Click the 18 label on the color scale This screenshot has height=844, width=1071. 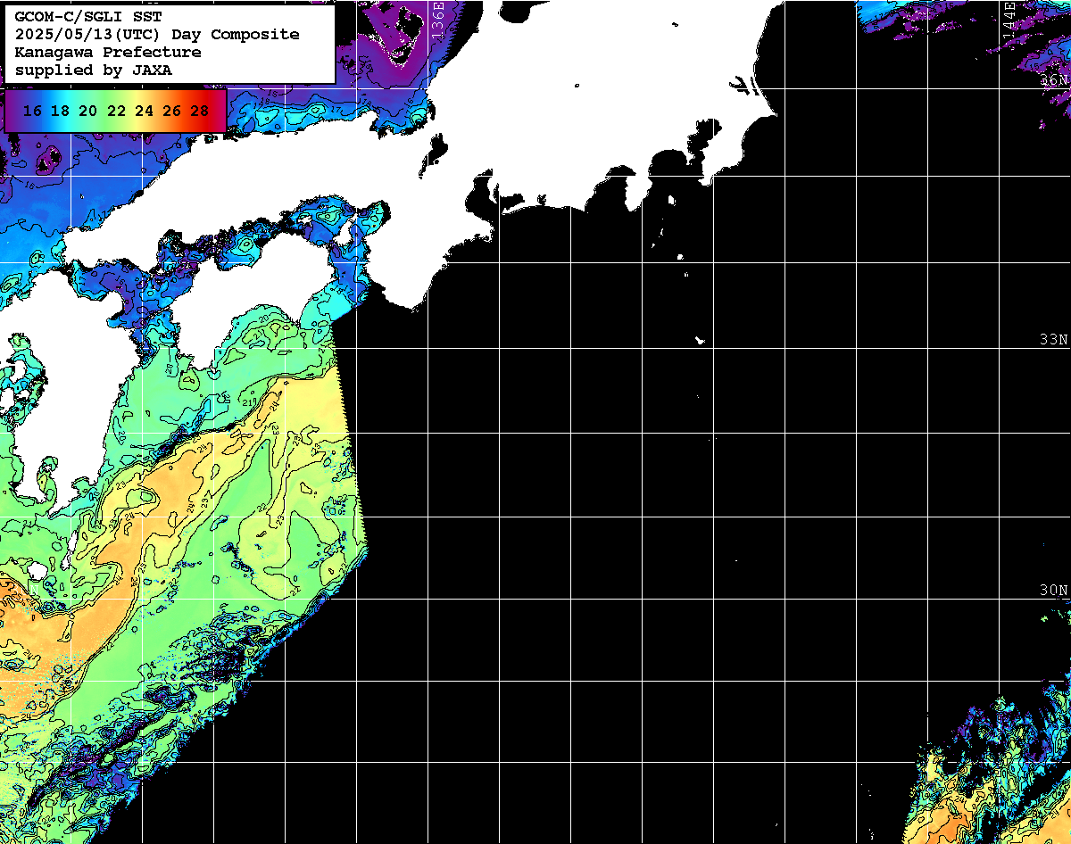coord(60,111)
